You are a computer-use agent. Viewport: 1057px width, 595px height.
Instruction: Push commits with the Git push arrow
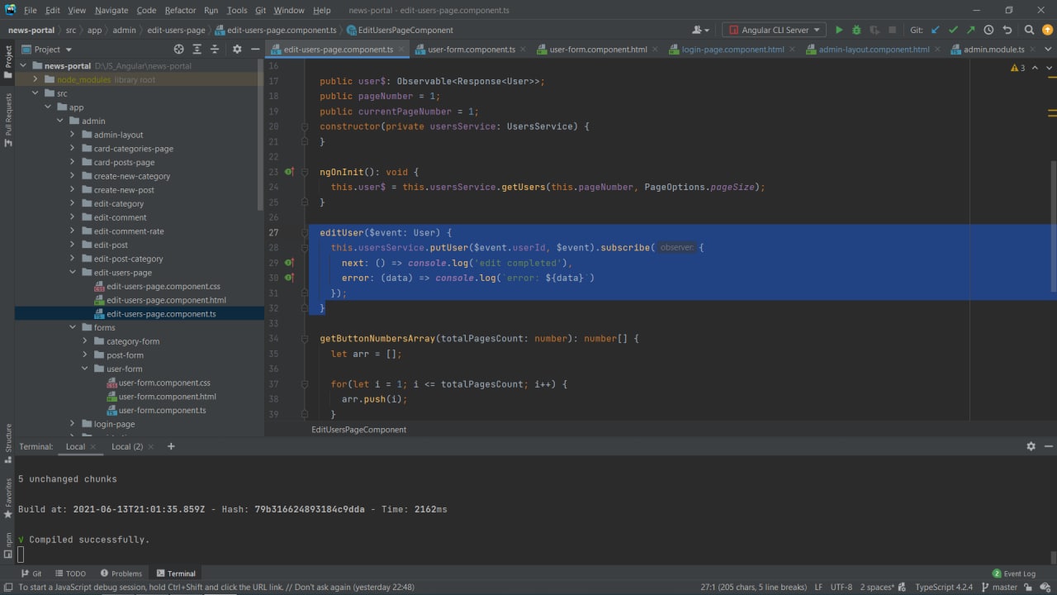[971, 30]
